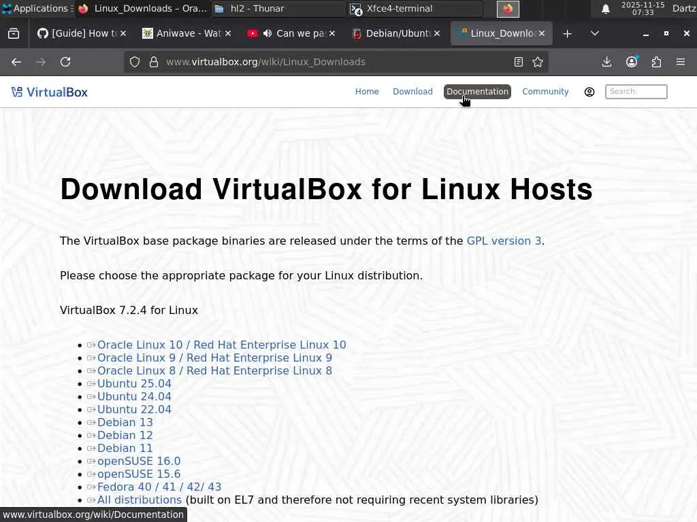
Task: Open the Community nav link
Action: (x=545, y=92)
